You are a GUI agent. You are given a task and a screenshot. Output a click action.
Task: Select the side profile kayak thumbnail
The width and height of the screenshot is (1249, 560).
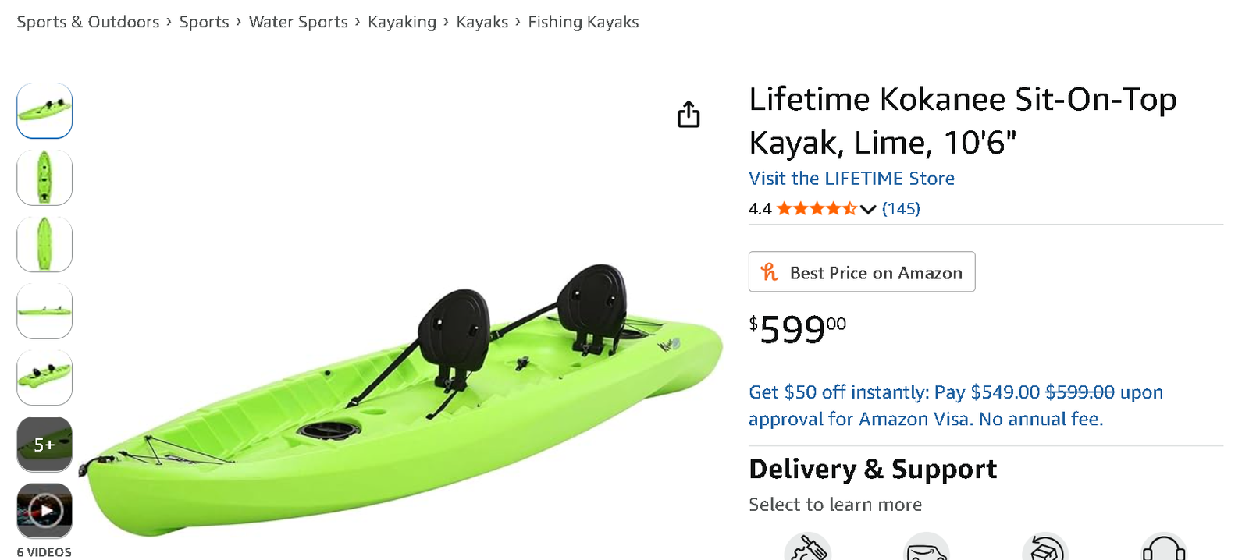tap(44, 311)
